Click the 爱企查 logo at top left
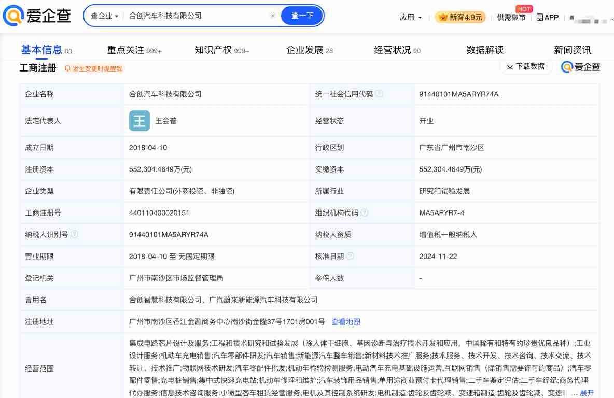Image resolution: width=614 pixels, height=398 pixels. (x=36, y=16)
